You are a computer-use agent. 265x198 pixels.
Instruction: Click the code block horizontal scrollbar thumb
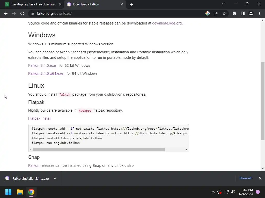tap(99, 150)
